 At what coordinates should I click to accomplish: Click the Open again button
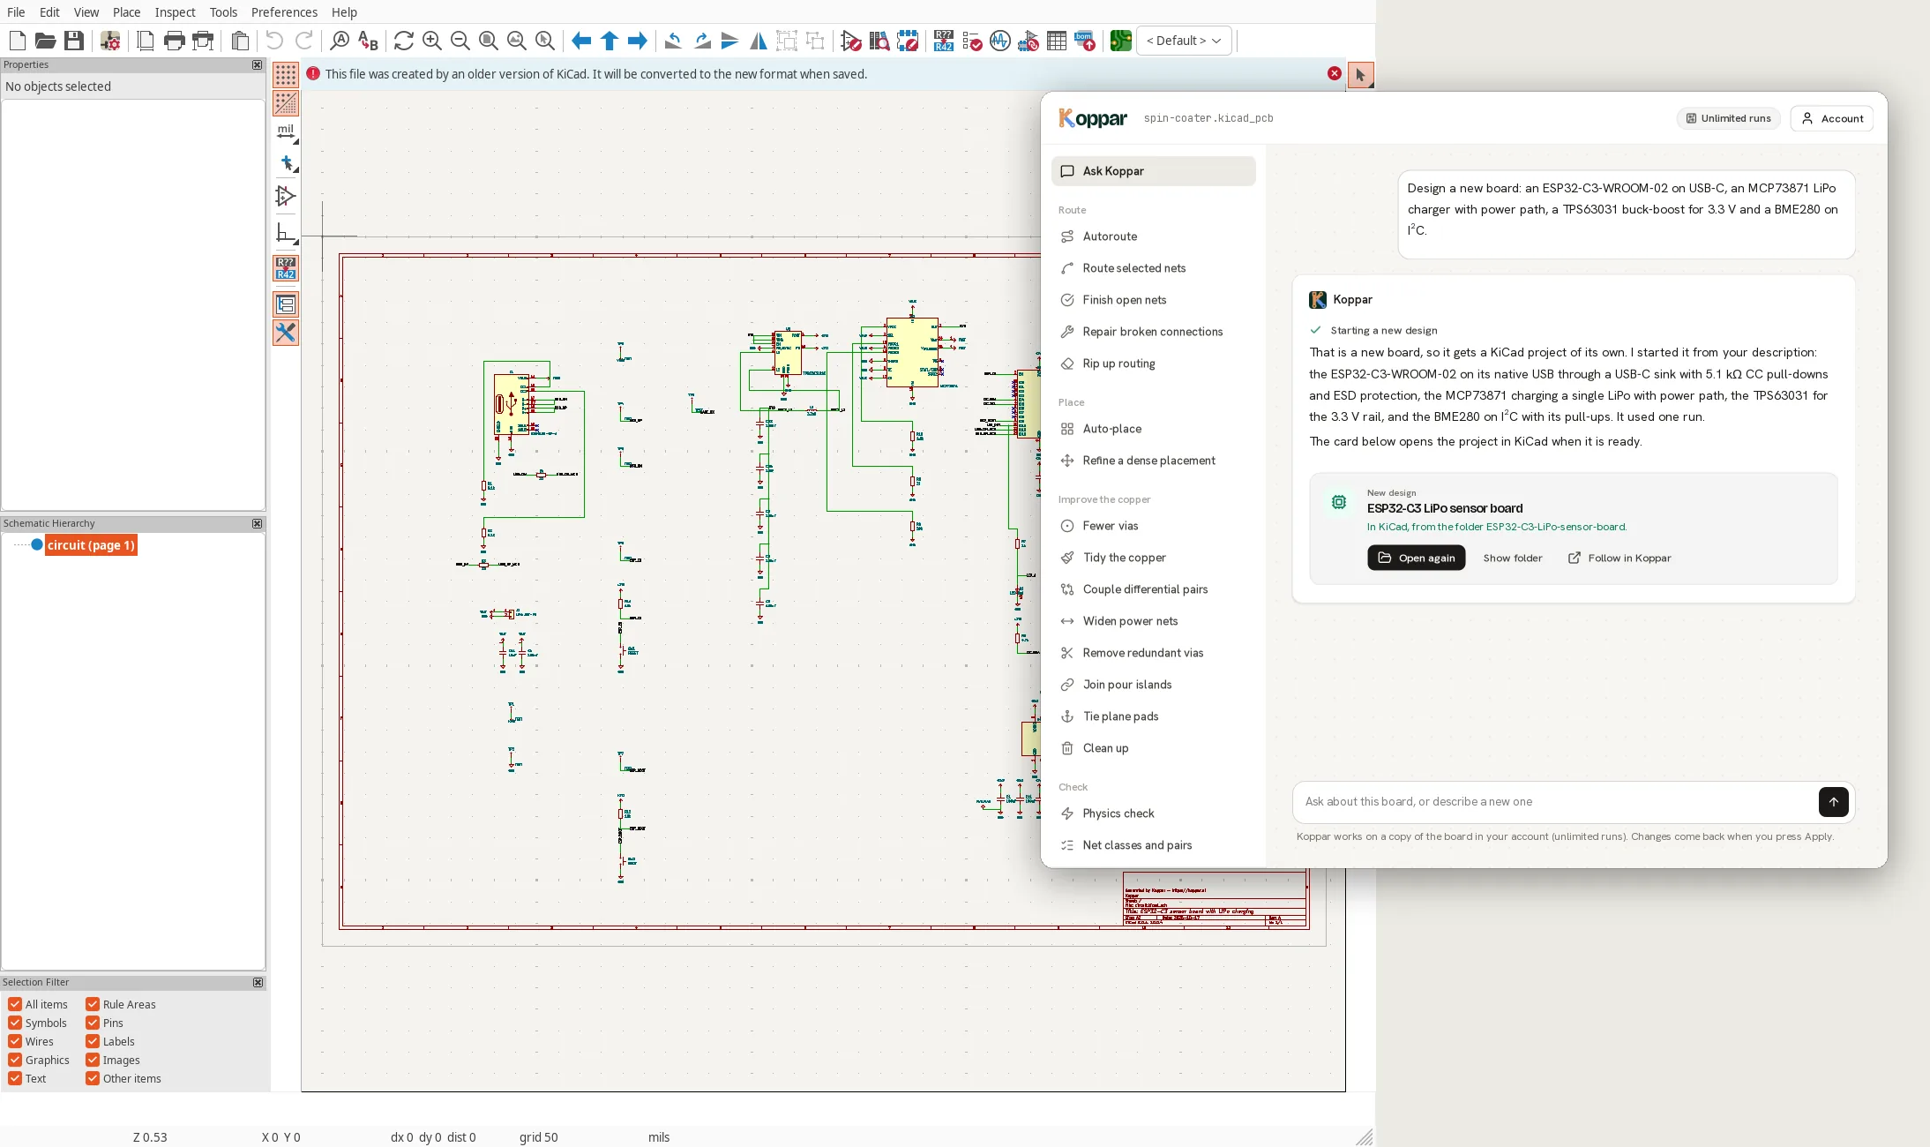(1416, 558)
